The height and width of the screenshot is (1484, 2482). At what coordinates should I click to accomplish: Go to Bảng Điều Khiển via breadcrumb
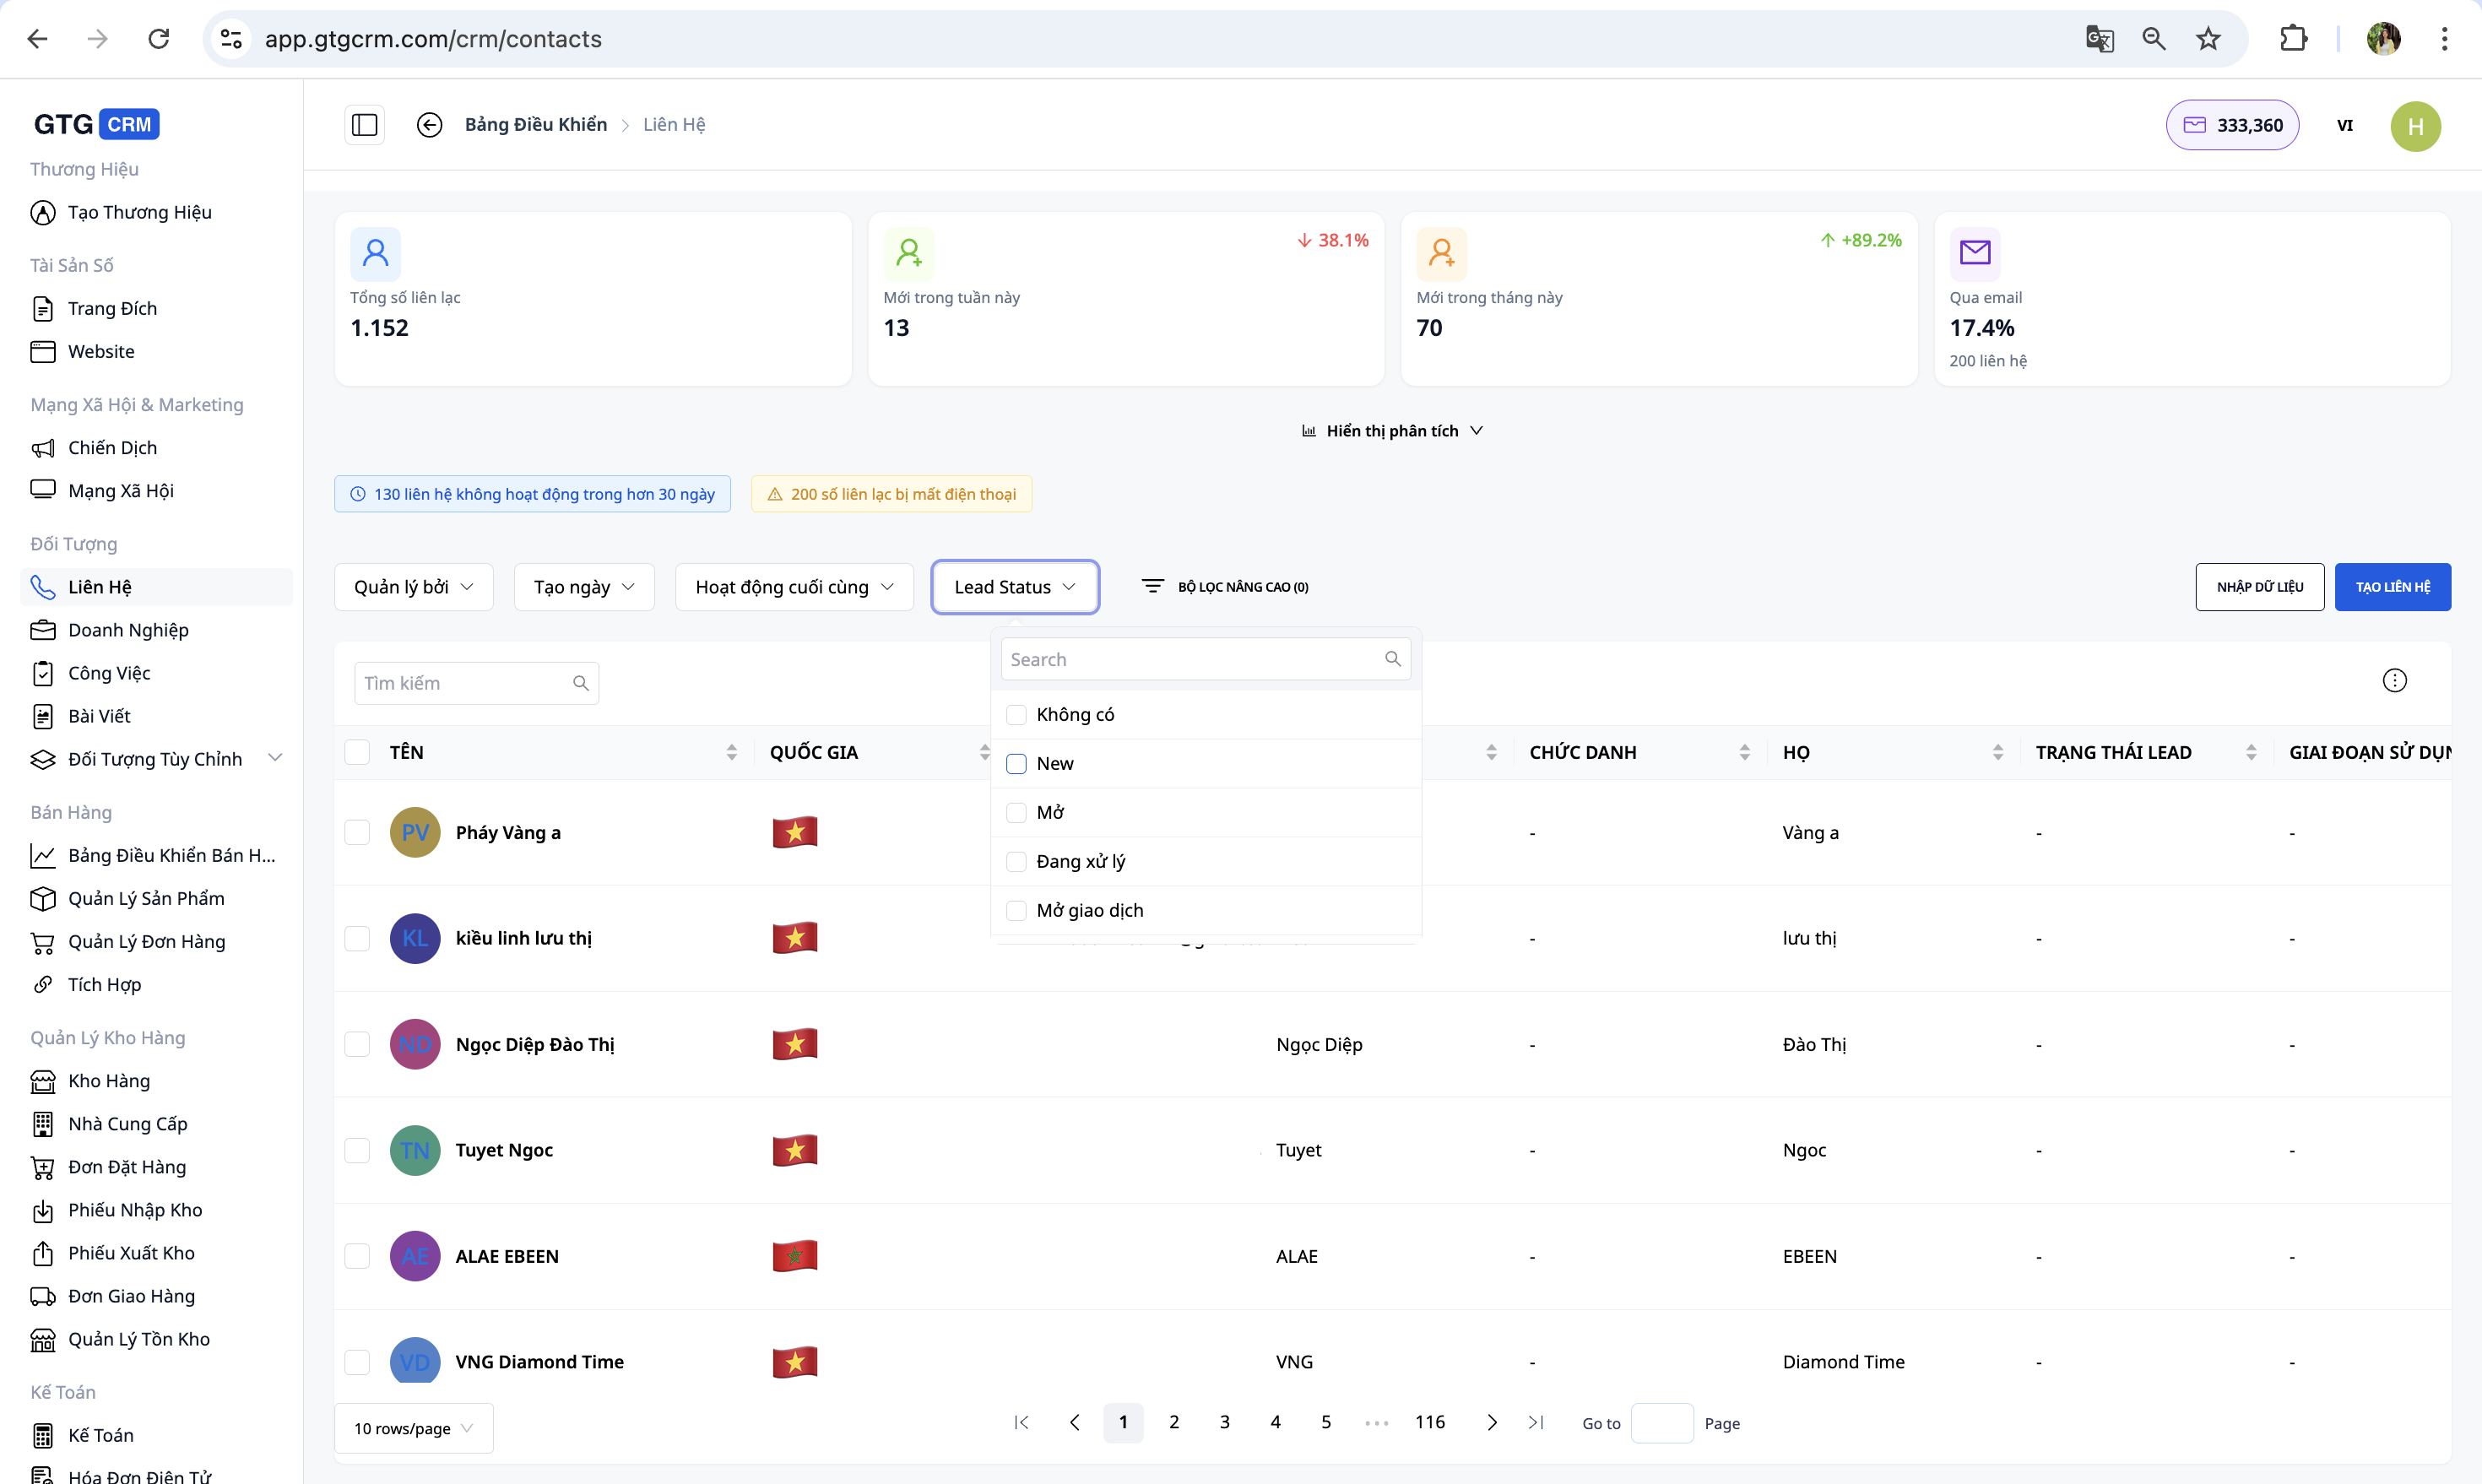[535, 124]
